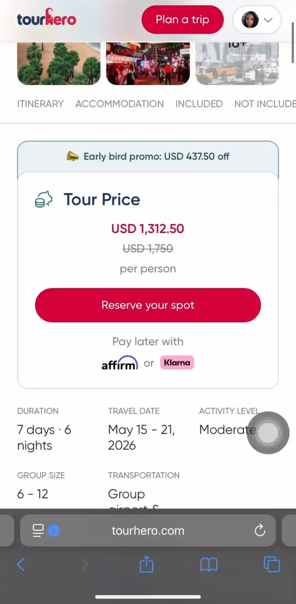
Task: Tap the early bird megaphone icon
Action: click(73, 156)
